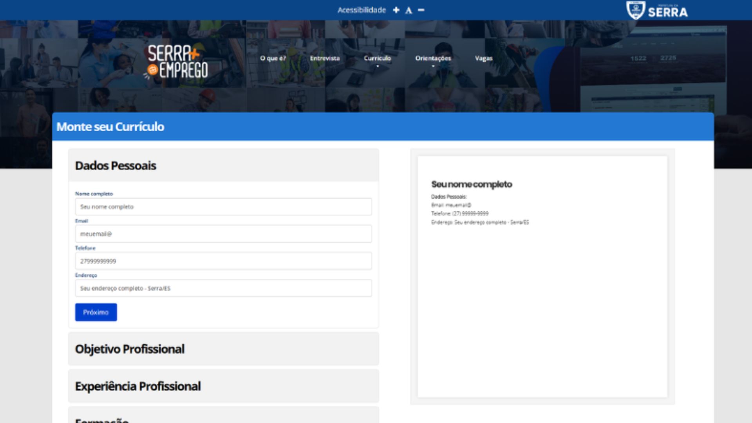Click the Serra+ Emprego logo
This screenshot has width=752, height=423.
(177, 62)
